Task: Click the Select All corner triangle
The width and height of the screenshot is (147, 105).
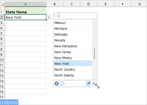Action: [x=2, y=4]
